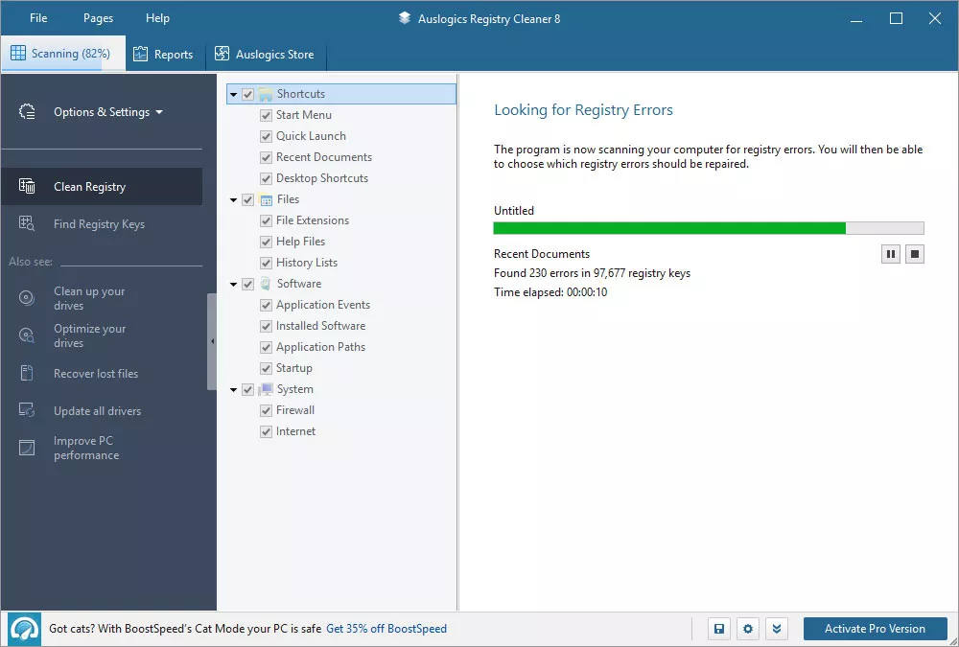Viewport: 959px width, 647px height.
Task: Click the Optimize your drives icon
Action: 27,335
